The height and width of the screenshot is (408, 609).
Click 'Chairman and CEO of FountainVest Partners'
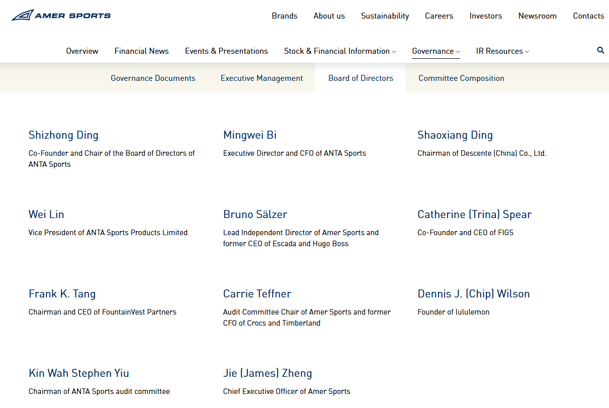(103, 312)
